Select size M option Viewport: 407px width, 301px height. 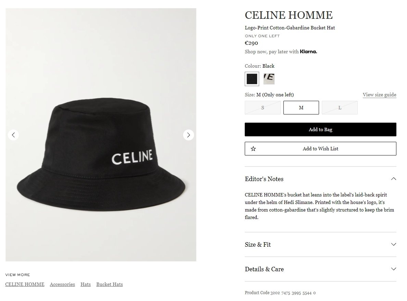301,108
